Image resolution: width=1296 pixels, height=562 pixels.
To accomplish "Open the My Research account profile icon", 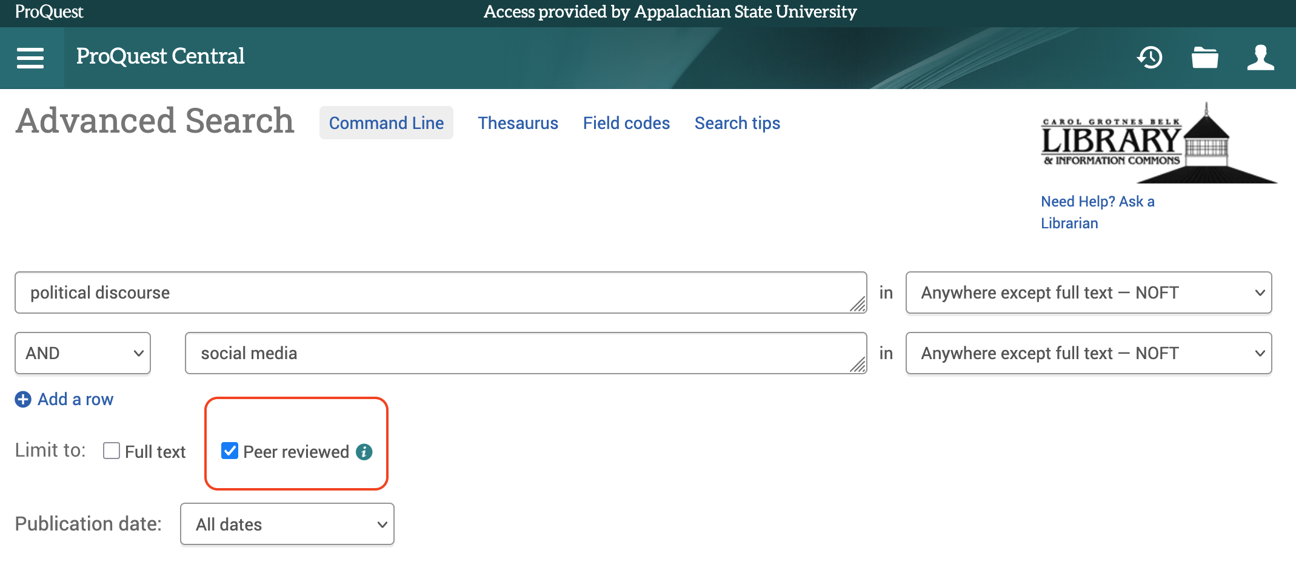I will 1260,58.
